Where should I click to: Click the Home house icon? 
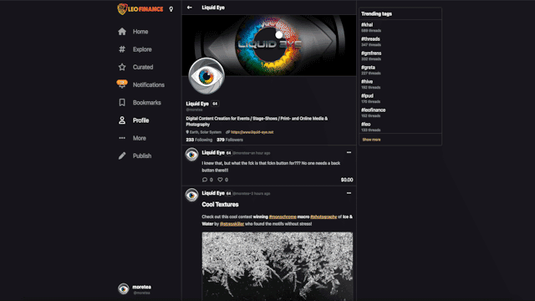click(122, 32)
